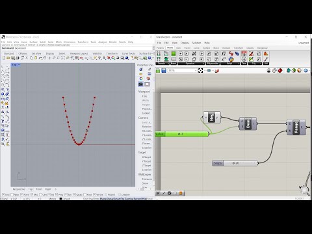This screenshot has width=312, height=234.
Task: Click the multiplication operator icon in Grasshopper ribbon
Action: 187,53
